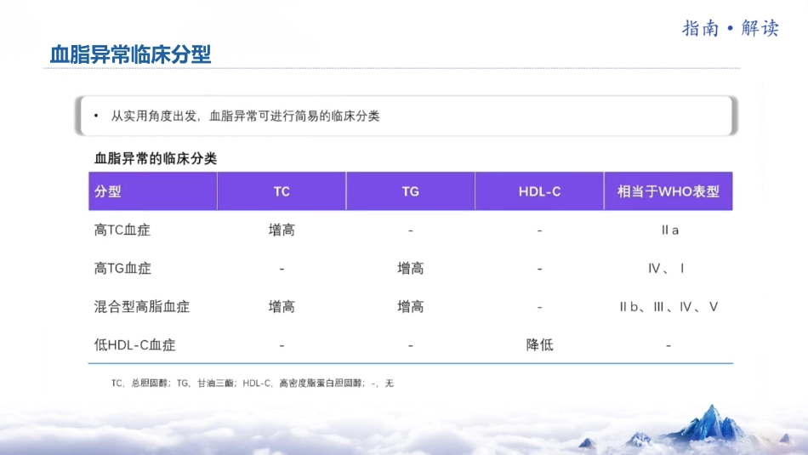Click the 相当于WHO表型 column header
The width and height of the screenshot is (808, 455).
669,191
